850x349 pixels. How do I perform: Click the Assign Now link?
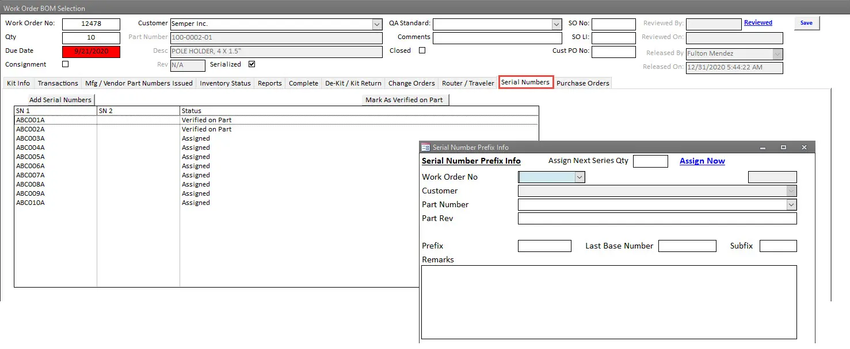point(702,161)
